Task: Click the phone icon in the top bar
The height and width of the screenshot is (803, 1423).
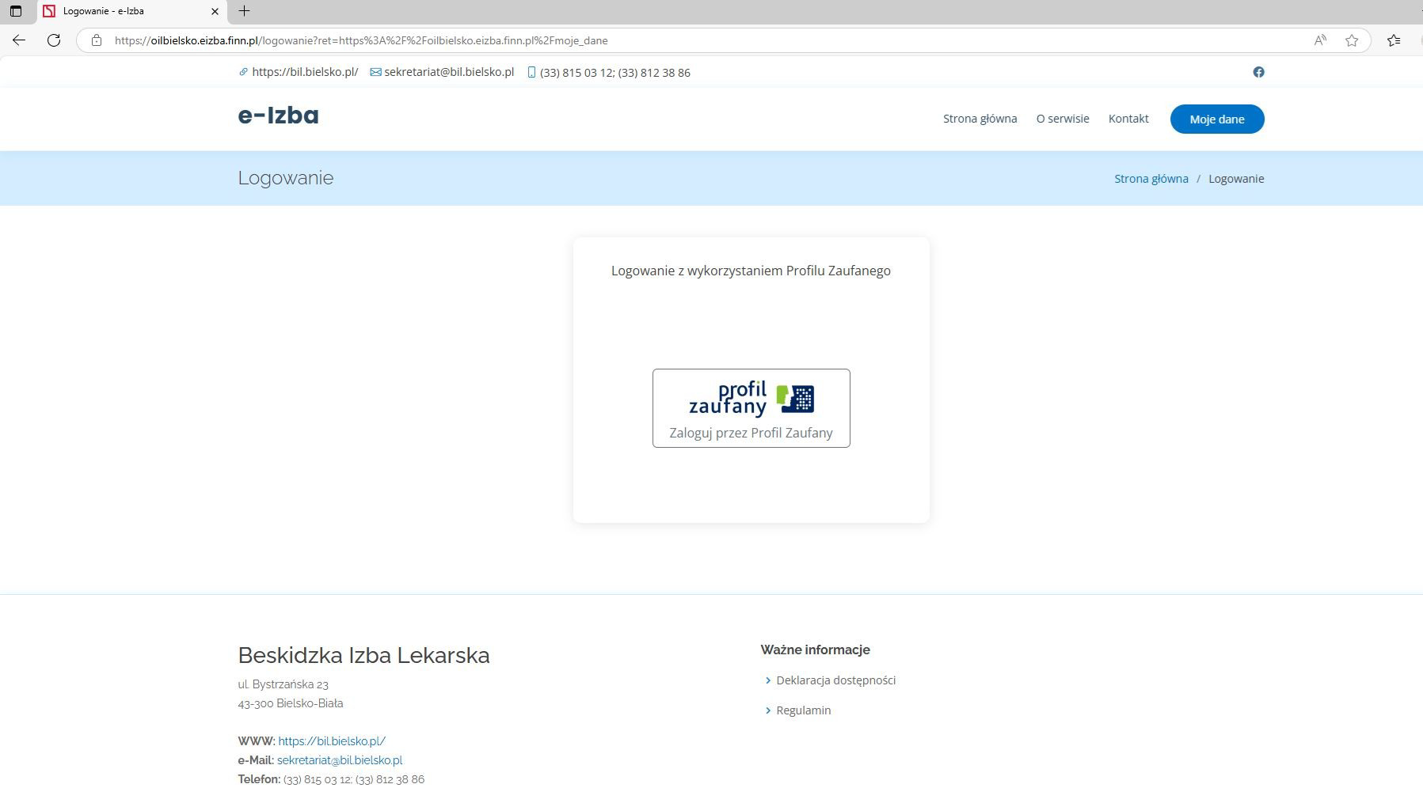Action: coord(531,72)
